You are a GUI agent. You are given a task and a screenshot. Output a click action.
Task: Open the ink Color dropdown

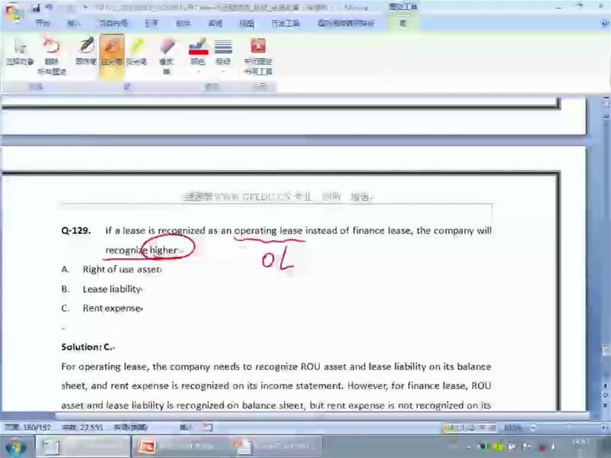tap(198, 53)
